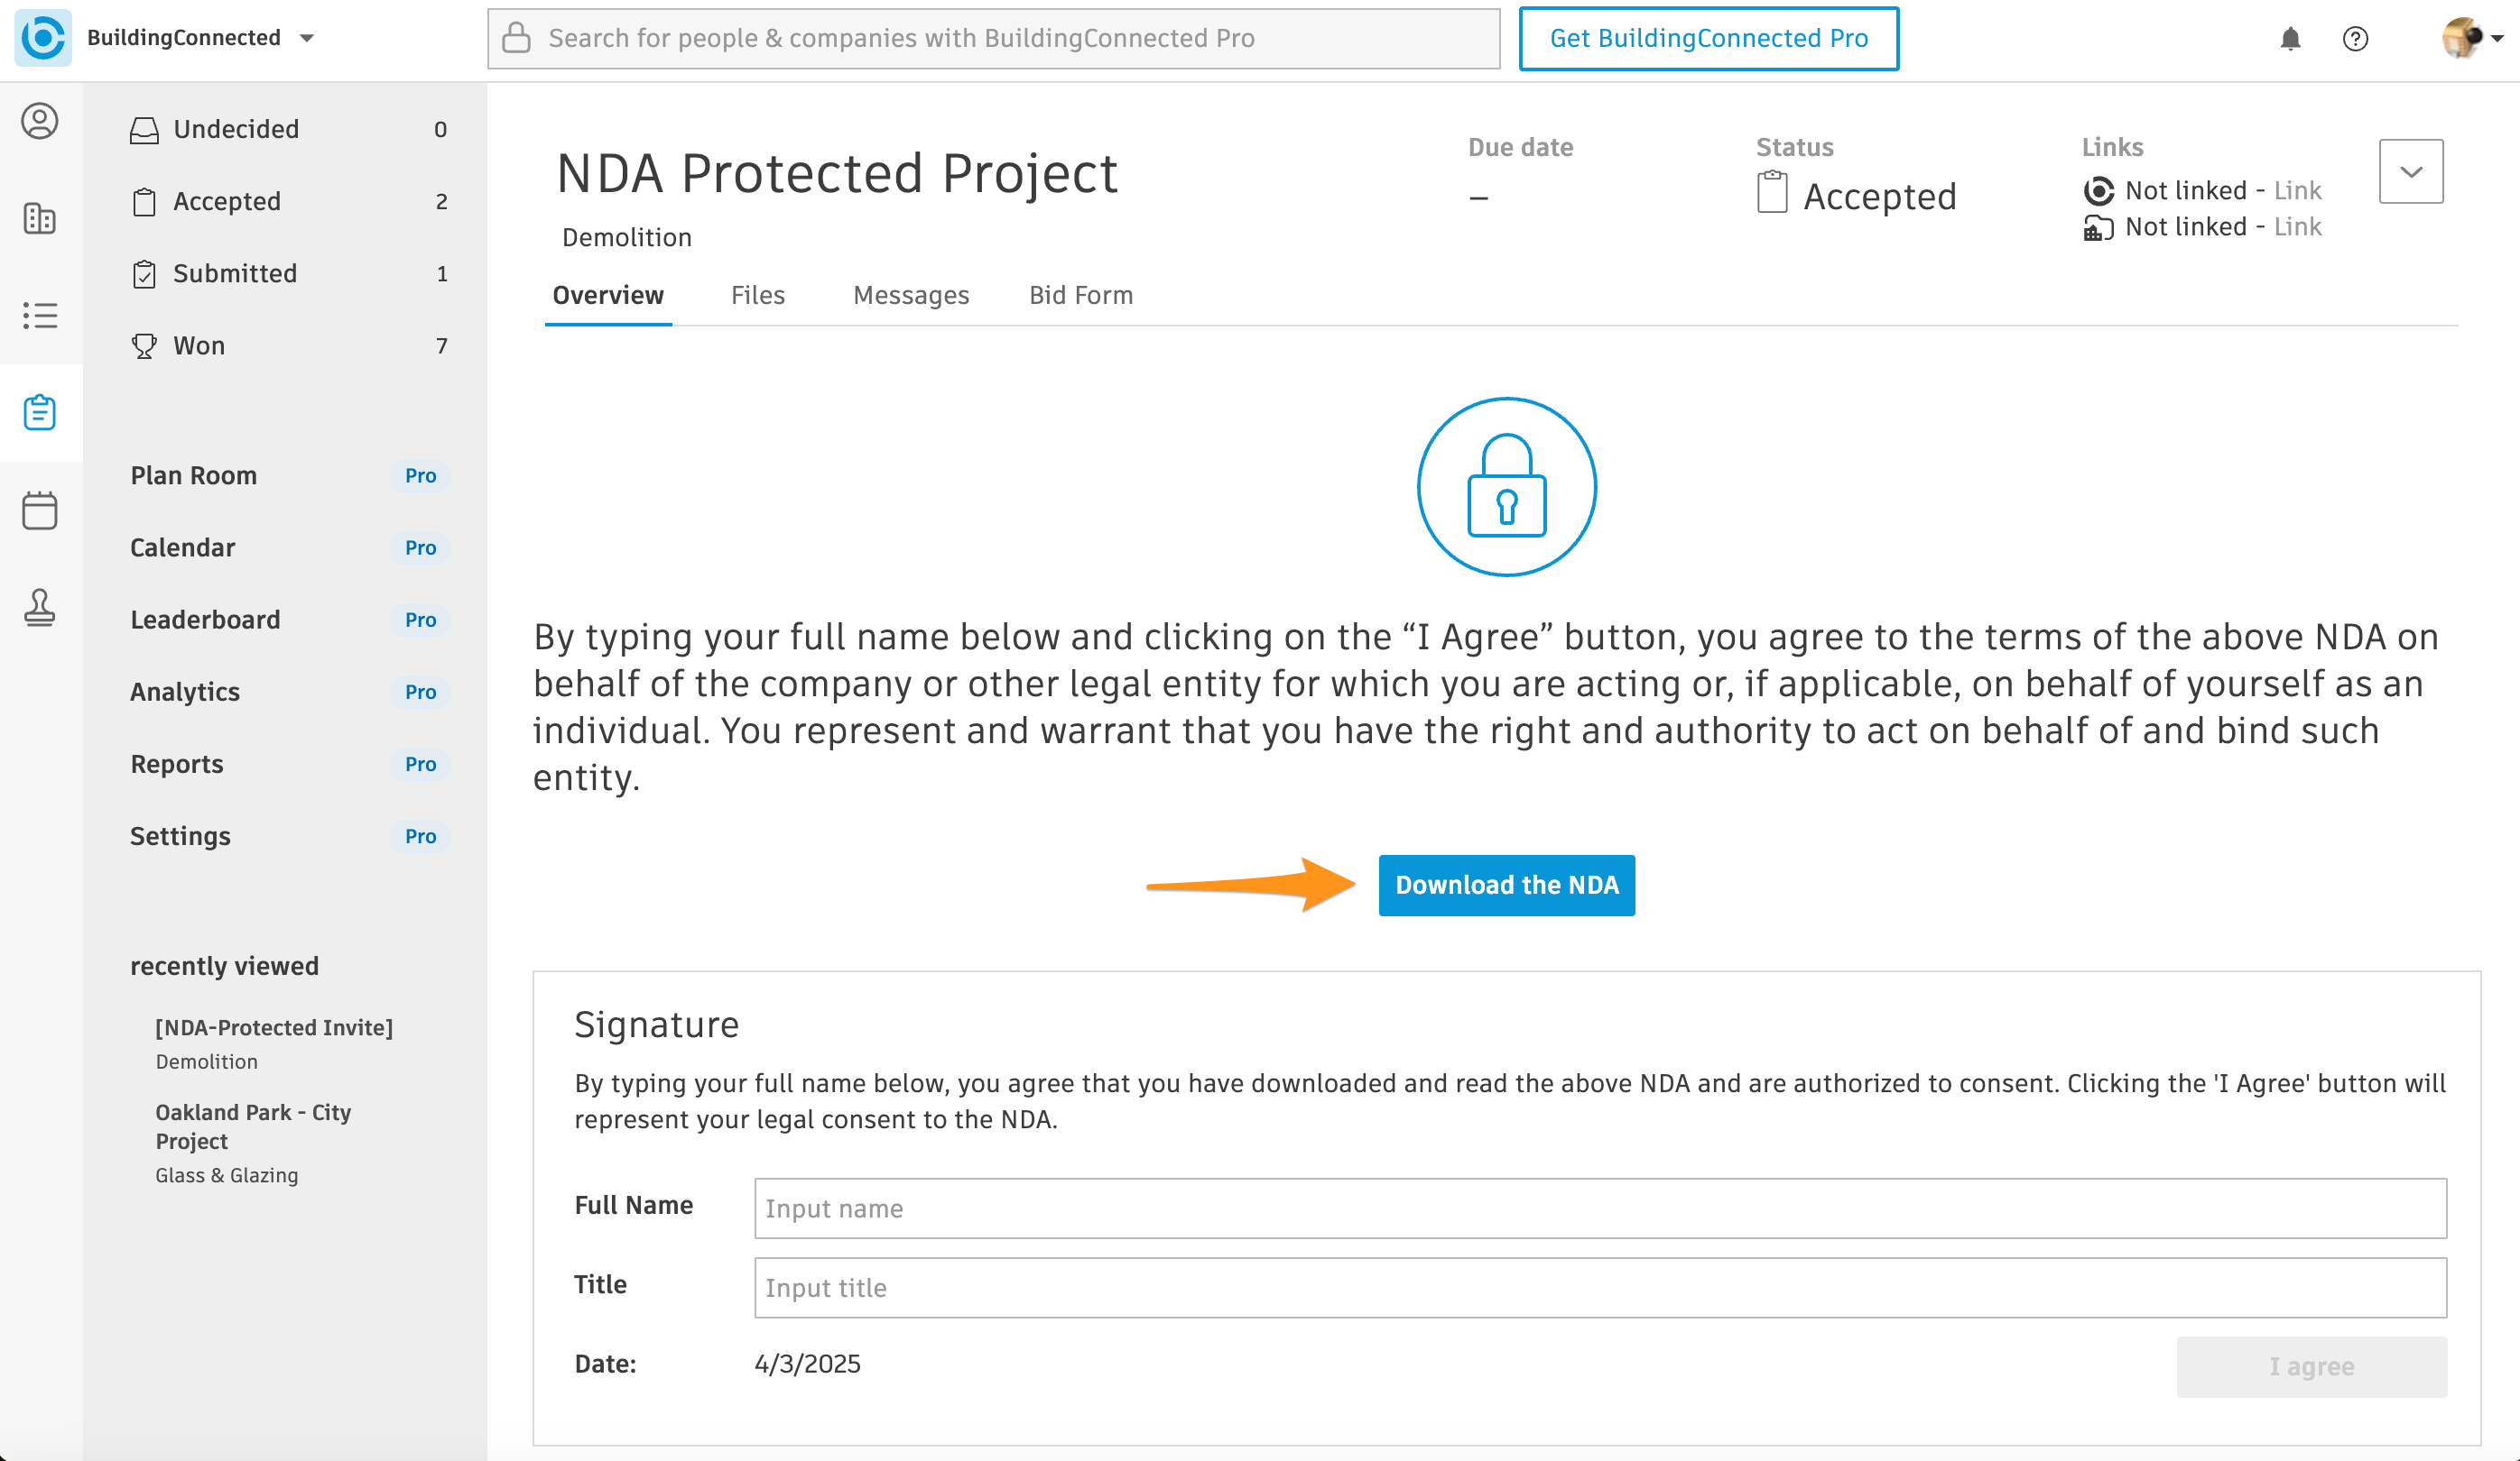Open the BuildingConnected product switcher dropdown

(x=307, y=38)
